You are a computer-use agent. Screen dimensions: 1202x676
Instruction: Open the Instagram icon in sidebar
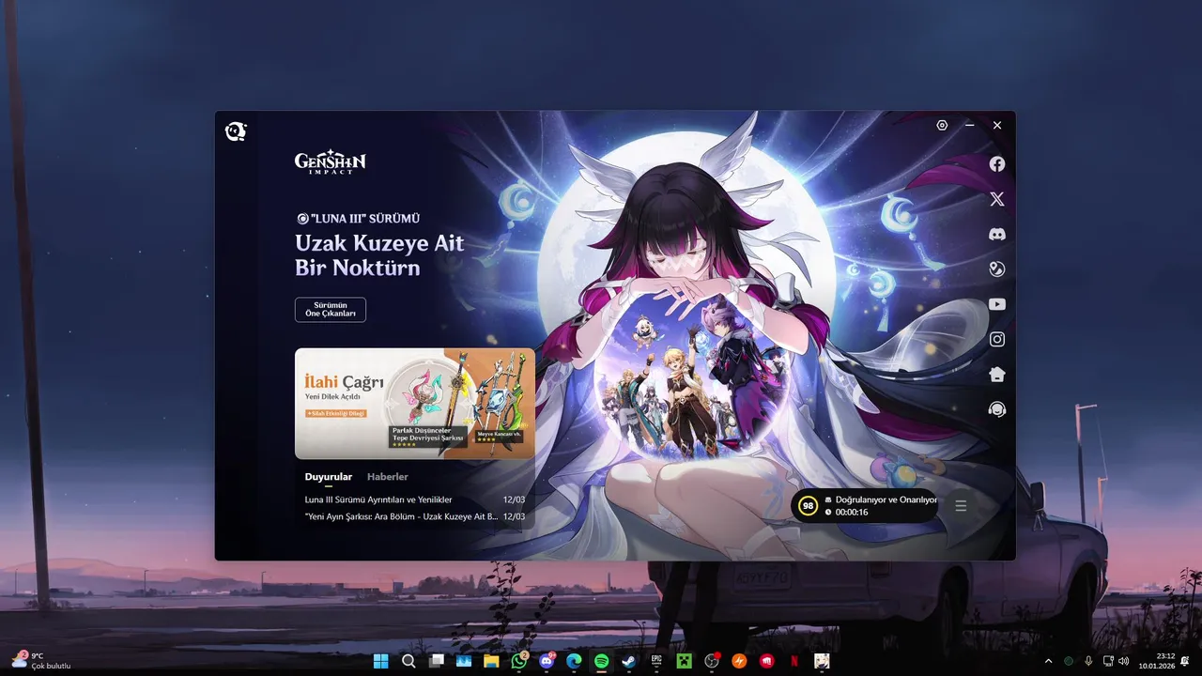[997, 339]
